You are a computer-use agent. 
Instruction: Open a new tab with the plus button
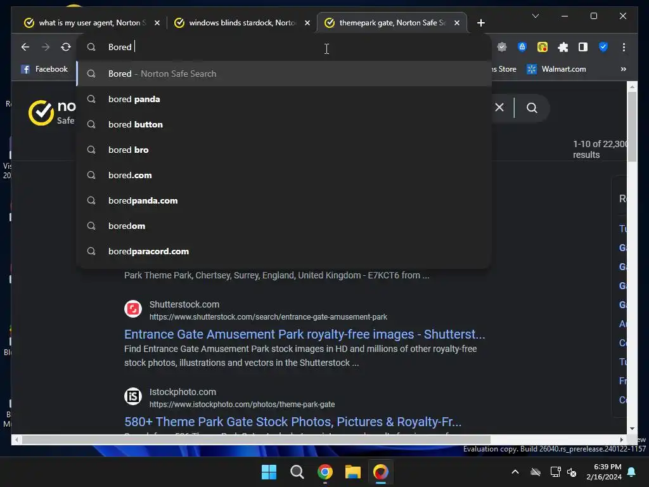click(481, 23)
